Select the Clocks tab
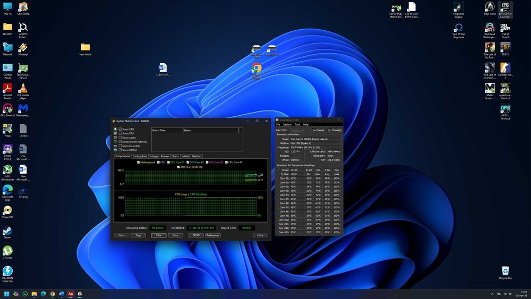This screenshot has height=299, width=531. [x=175, y=157]
